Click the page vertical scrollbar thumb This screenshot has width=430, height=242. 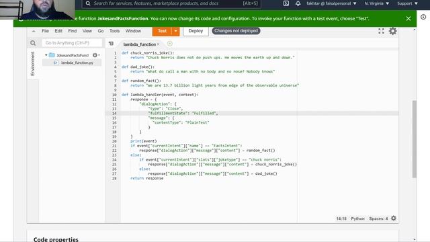415,139
